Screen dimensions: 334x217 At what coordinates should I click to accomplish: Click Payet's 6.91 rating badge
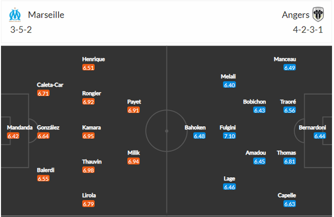coord(134,110)
